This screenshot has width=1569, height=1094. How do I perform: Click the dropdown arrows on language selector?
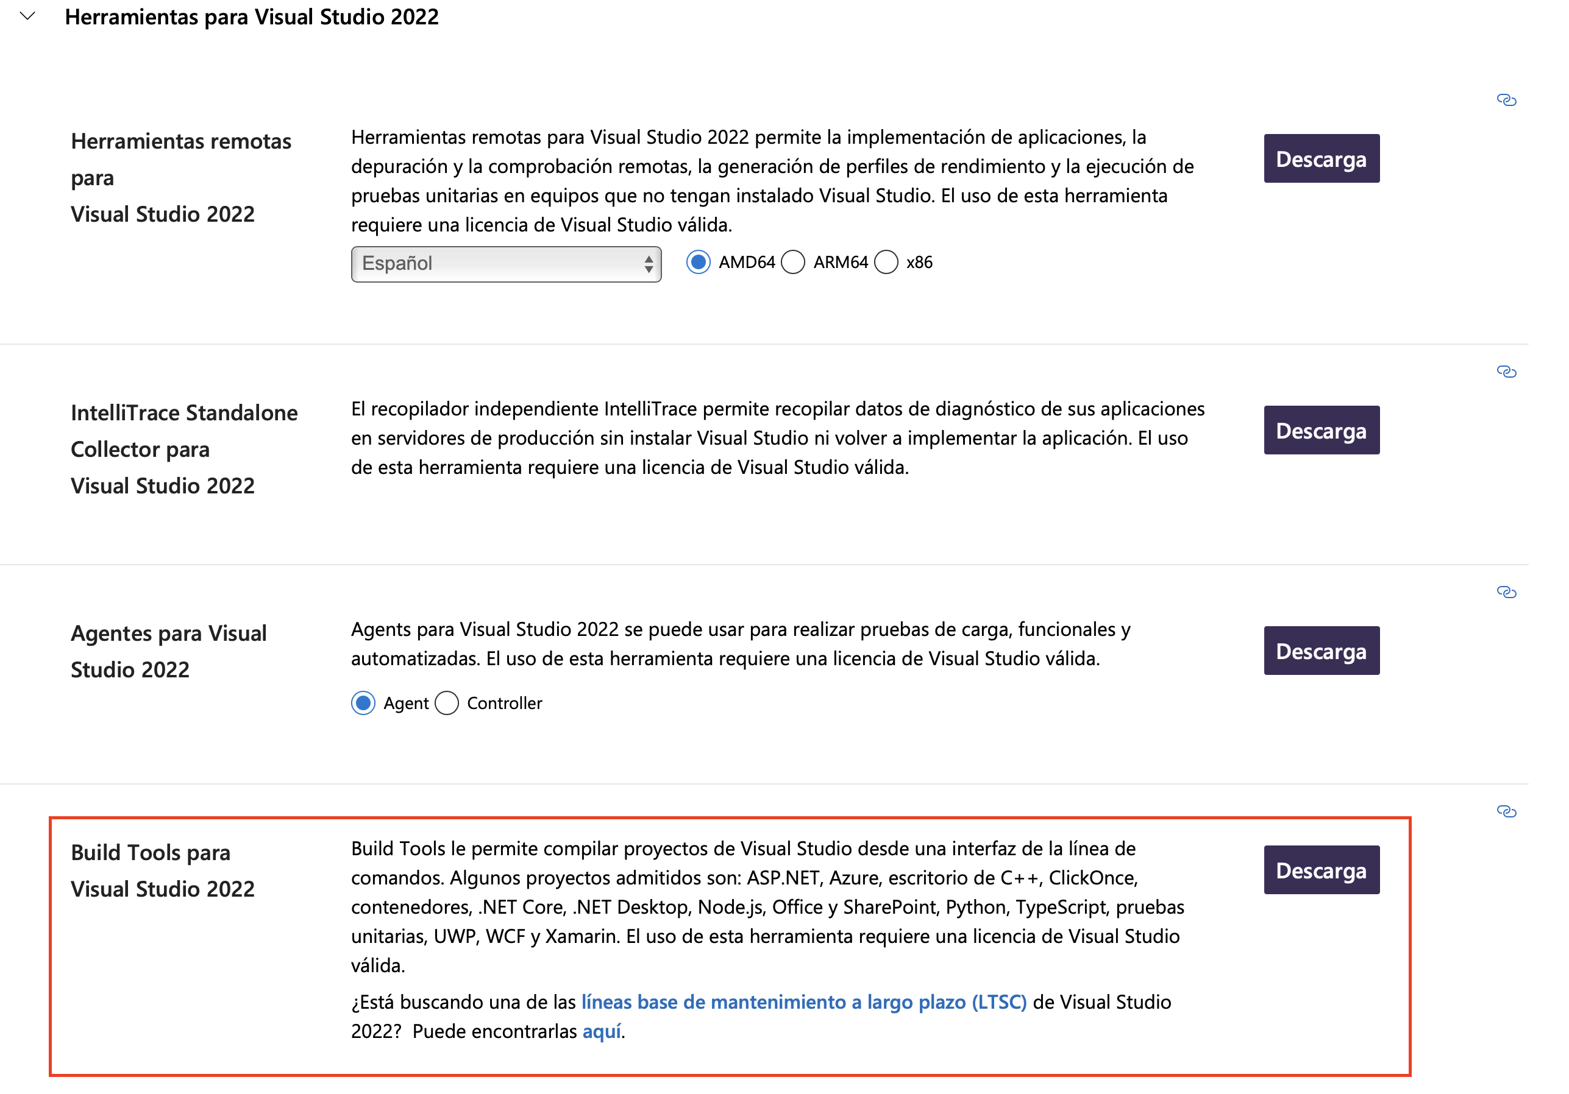click(x=649, y=264)
